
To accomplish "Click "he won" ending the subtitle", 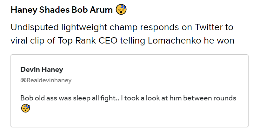I will (219, 41).
